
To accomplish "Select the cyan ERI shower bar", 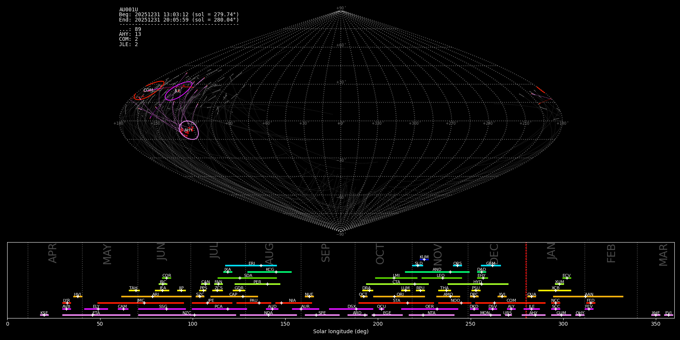I will coord(251,266).
